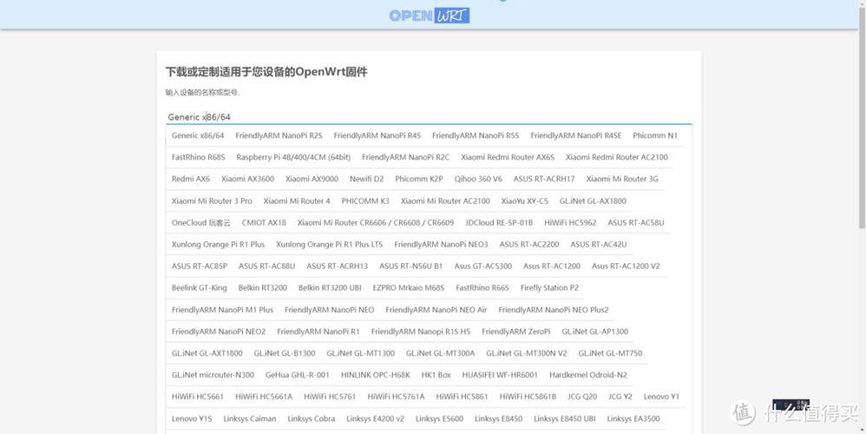Pick ASUS RT-AC88U entry
The width and height of the screenshot is (866, 434).
266,266
